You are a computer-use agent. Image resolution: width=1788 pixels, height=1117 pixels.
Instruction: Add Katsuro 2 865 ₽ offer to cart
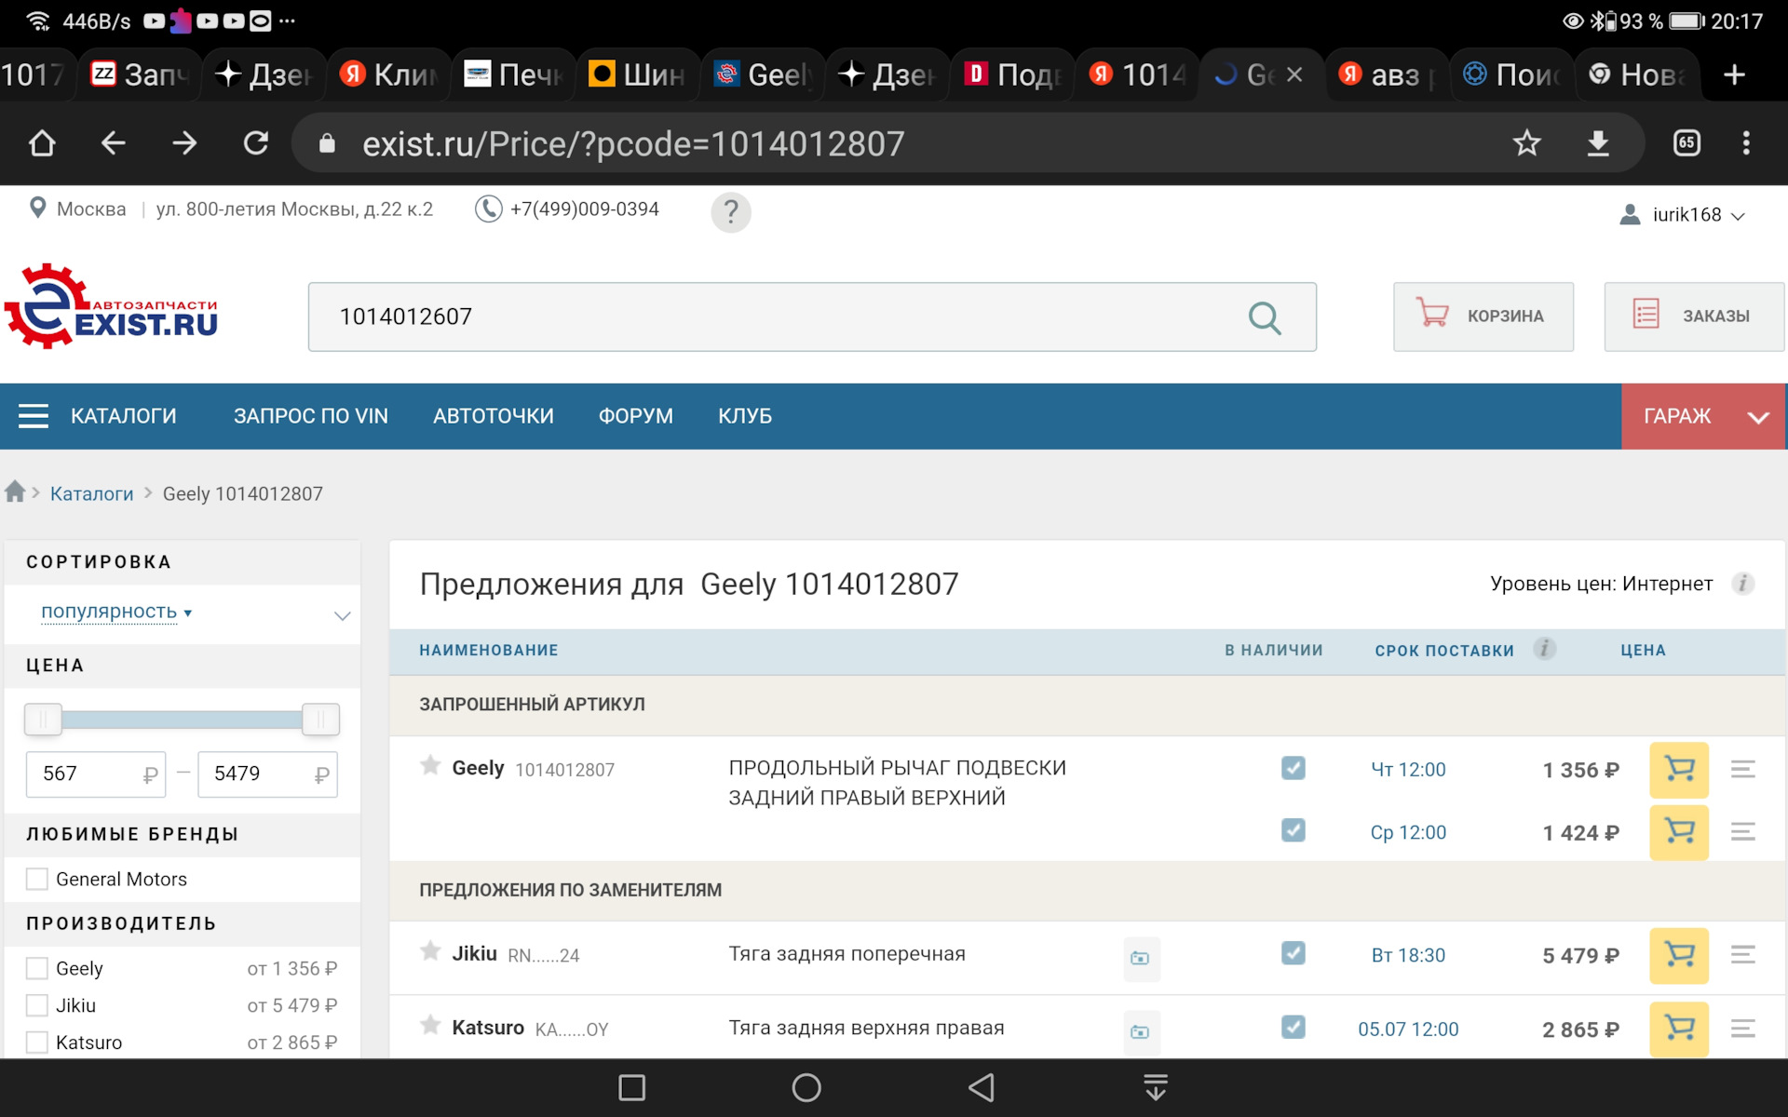click(x=1679, y=1029)
